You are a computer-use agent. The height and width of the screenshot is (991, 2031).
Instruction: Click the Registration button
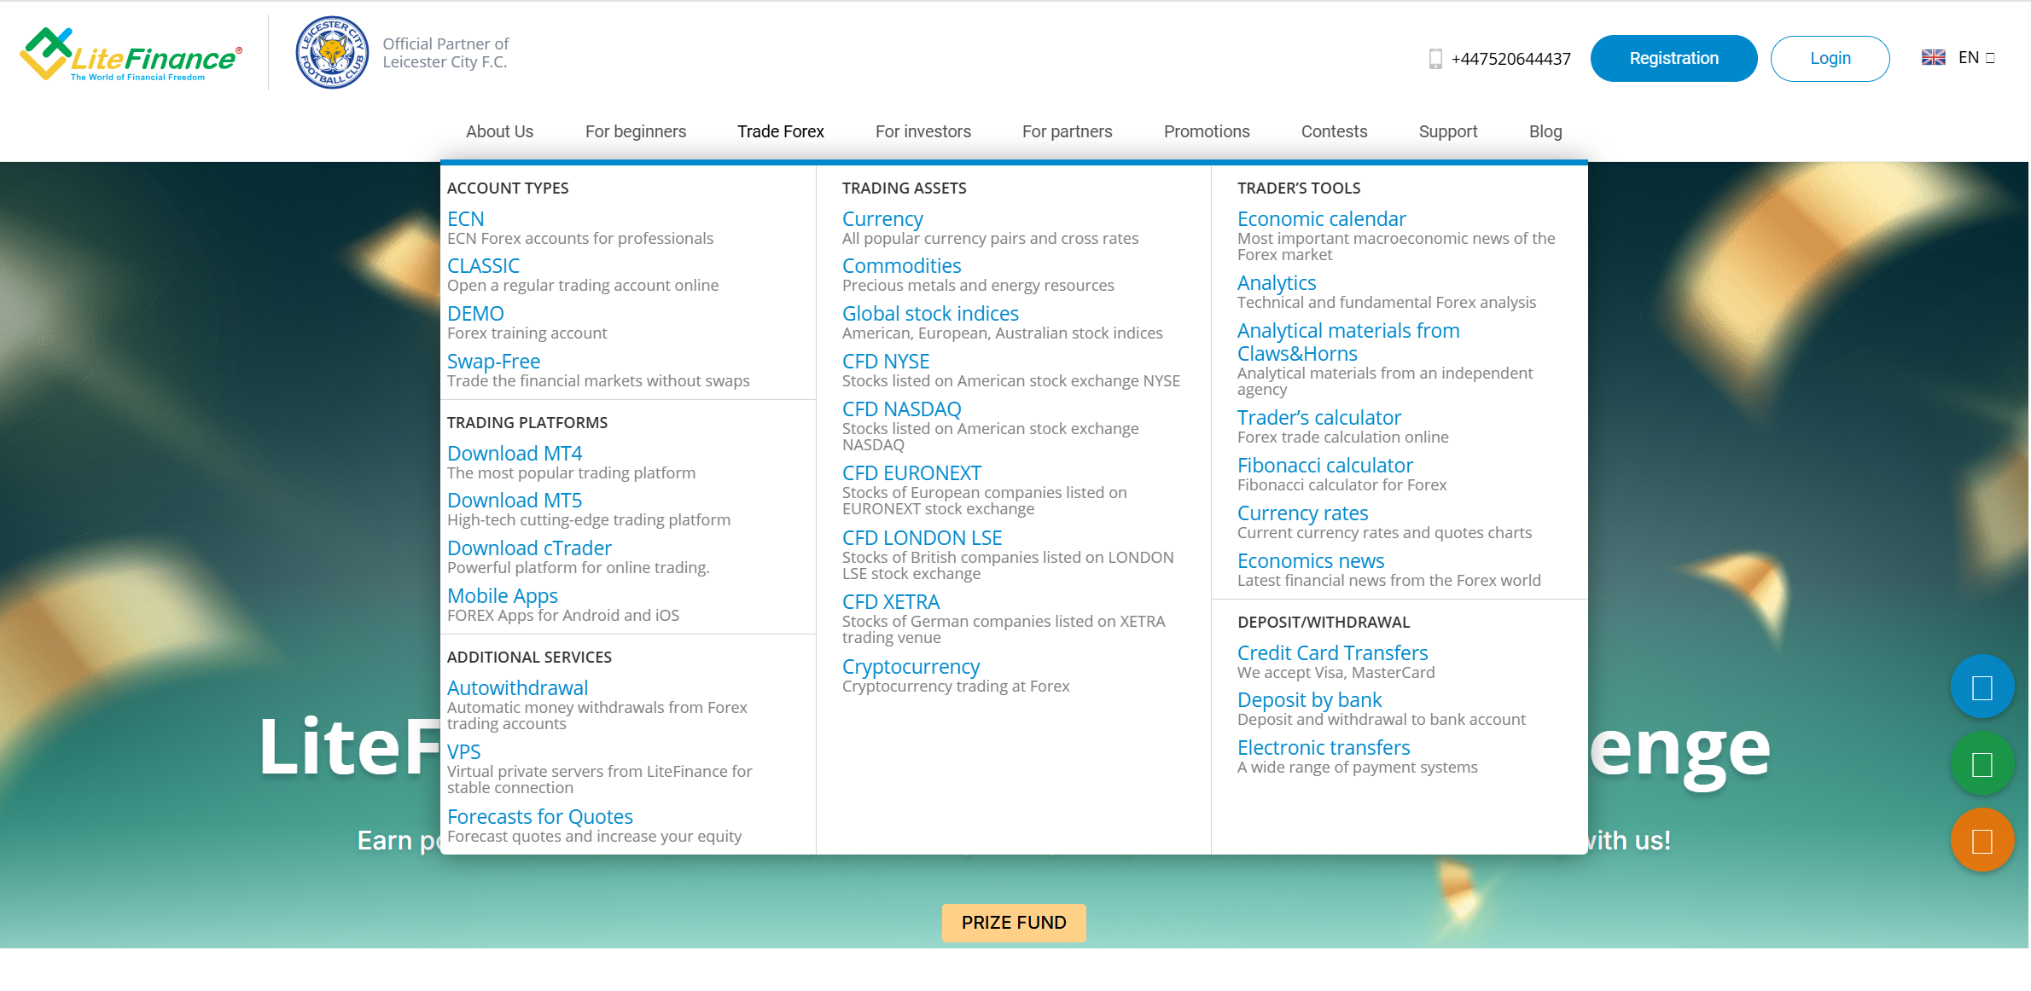coord(1674,58)
